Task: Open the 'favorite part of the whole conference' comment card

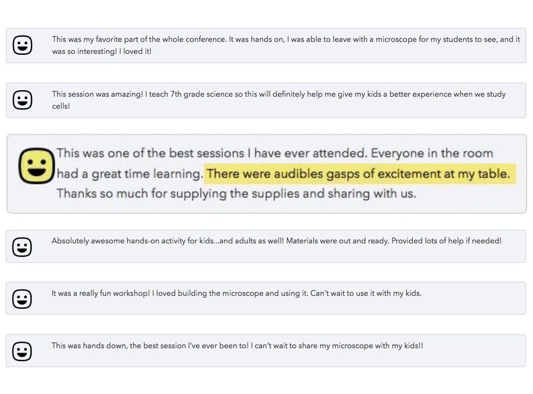Action: (266, 45)
